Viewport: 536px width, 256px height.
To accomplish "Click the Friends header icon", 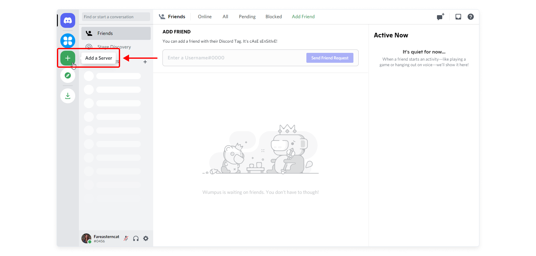I will (x=162, y=17).
